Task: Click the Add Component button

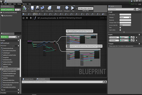Action: pyautogui.click(x=7, y=9)
